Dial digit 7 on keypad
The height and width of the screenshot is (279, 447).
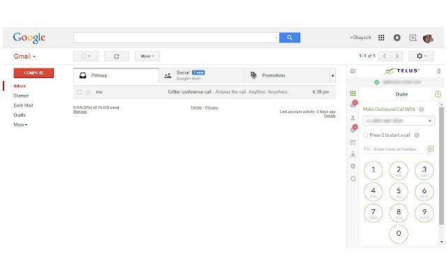coord(373,213)
